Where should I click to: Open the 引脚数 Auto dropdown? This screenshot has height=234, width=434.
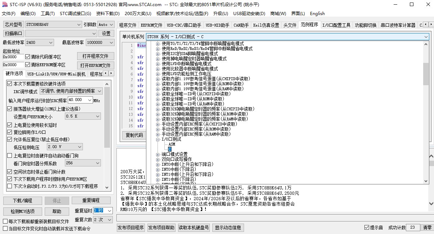106,24
